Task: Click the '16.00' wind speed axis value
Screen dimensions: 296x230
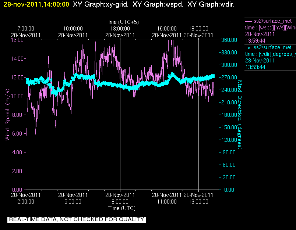Action: (x=17, y=40)
